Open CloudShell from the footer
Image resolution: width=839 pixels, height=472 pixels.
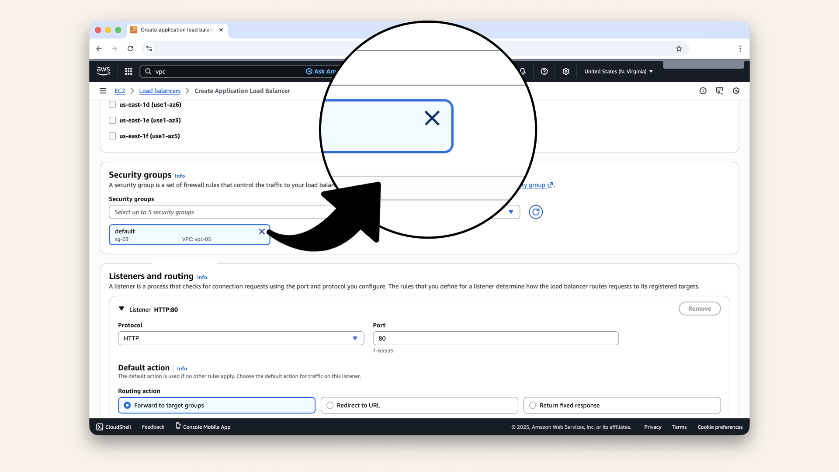[114, 427]
